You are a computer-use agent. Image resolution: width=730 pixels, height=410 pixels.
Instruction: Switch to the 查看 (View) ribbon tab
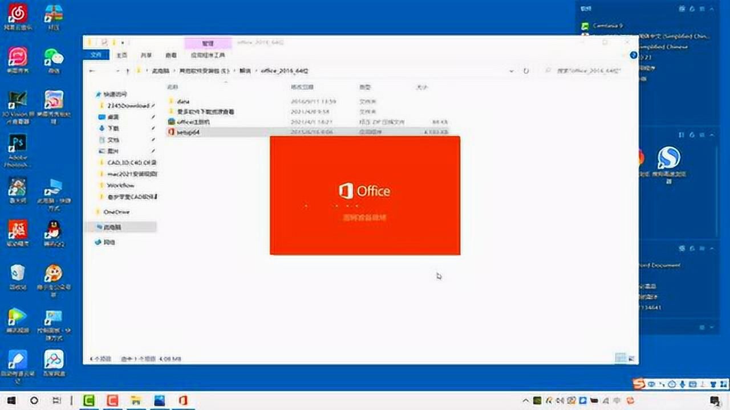coord(171,55)
